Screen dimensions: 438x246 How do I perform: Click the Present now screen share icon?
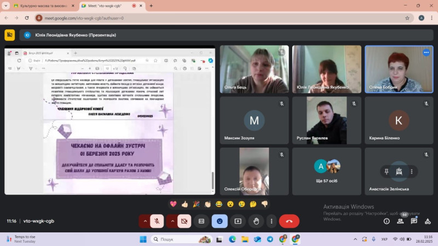[238, 221]
